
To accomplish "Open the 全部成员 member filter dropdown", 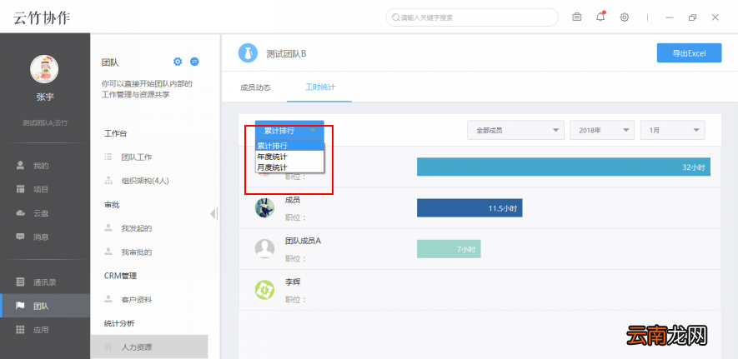I will click(x=515, y=130).
